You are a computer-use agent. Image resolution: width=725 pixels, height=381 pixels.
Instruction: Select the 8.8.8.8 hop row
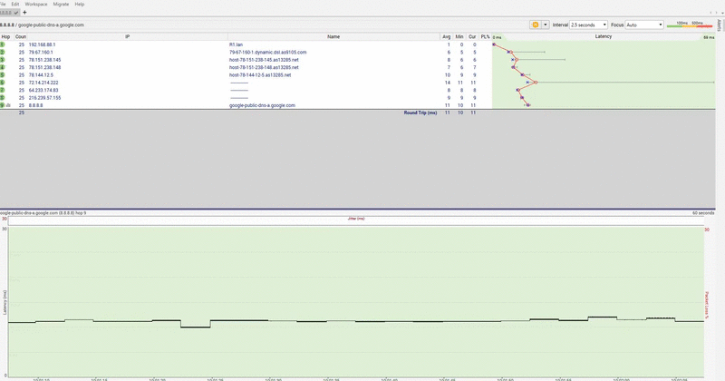(246, 105)
